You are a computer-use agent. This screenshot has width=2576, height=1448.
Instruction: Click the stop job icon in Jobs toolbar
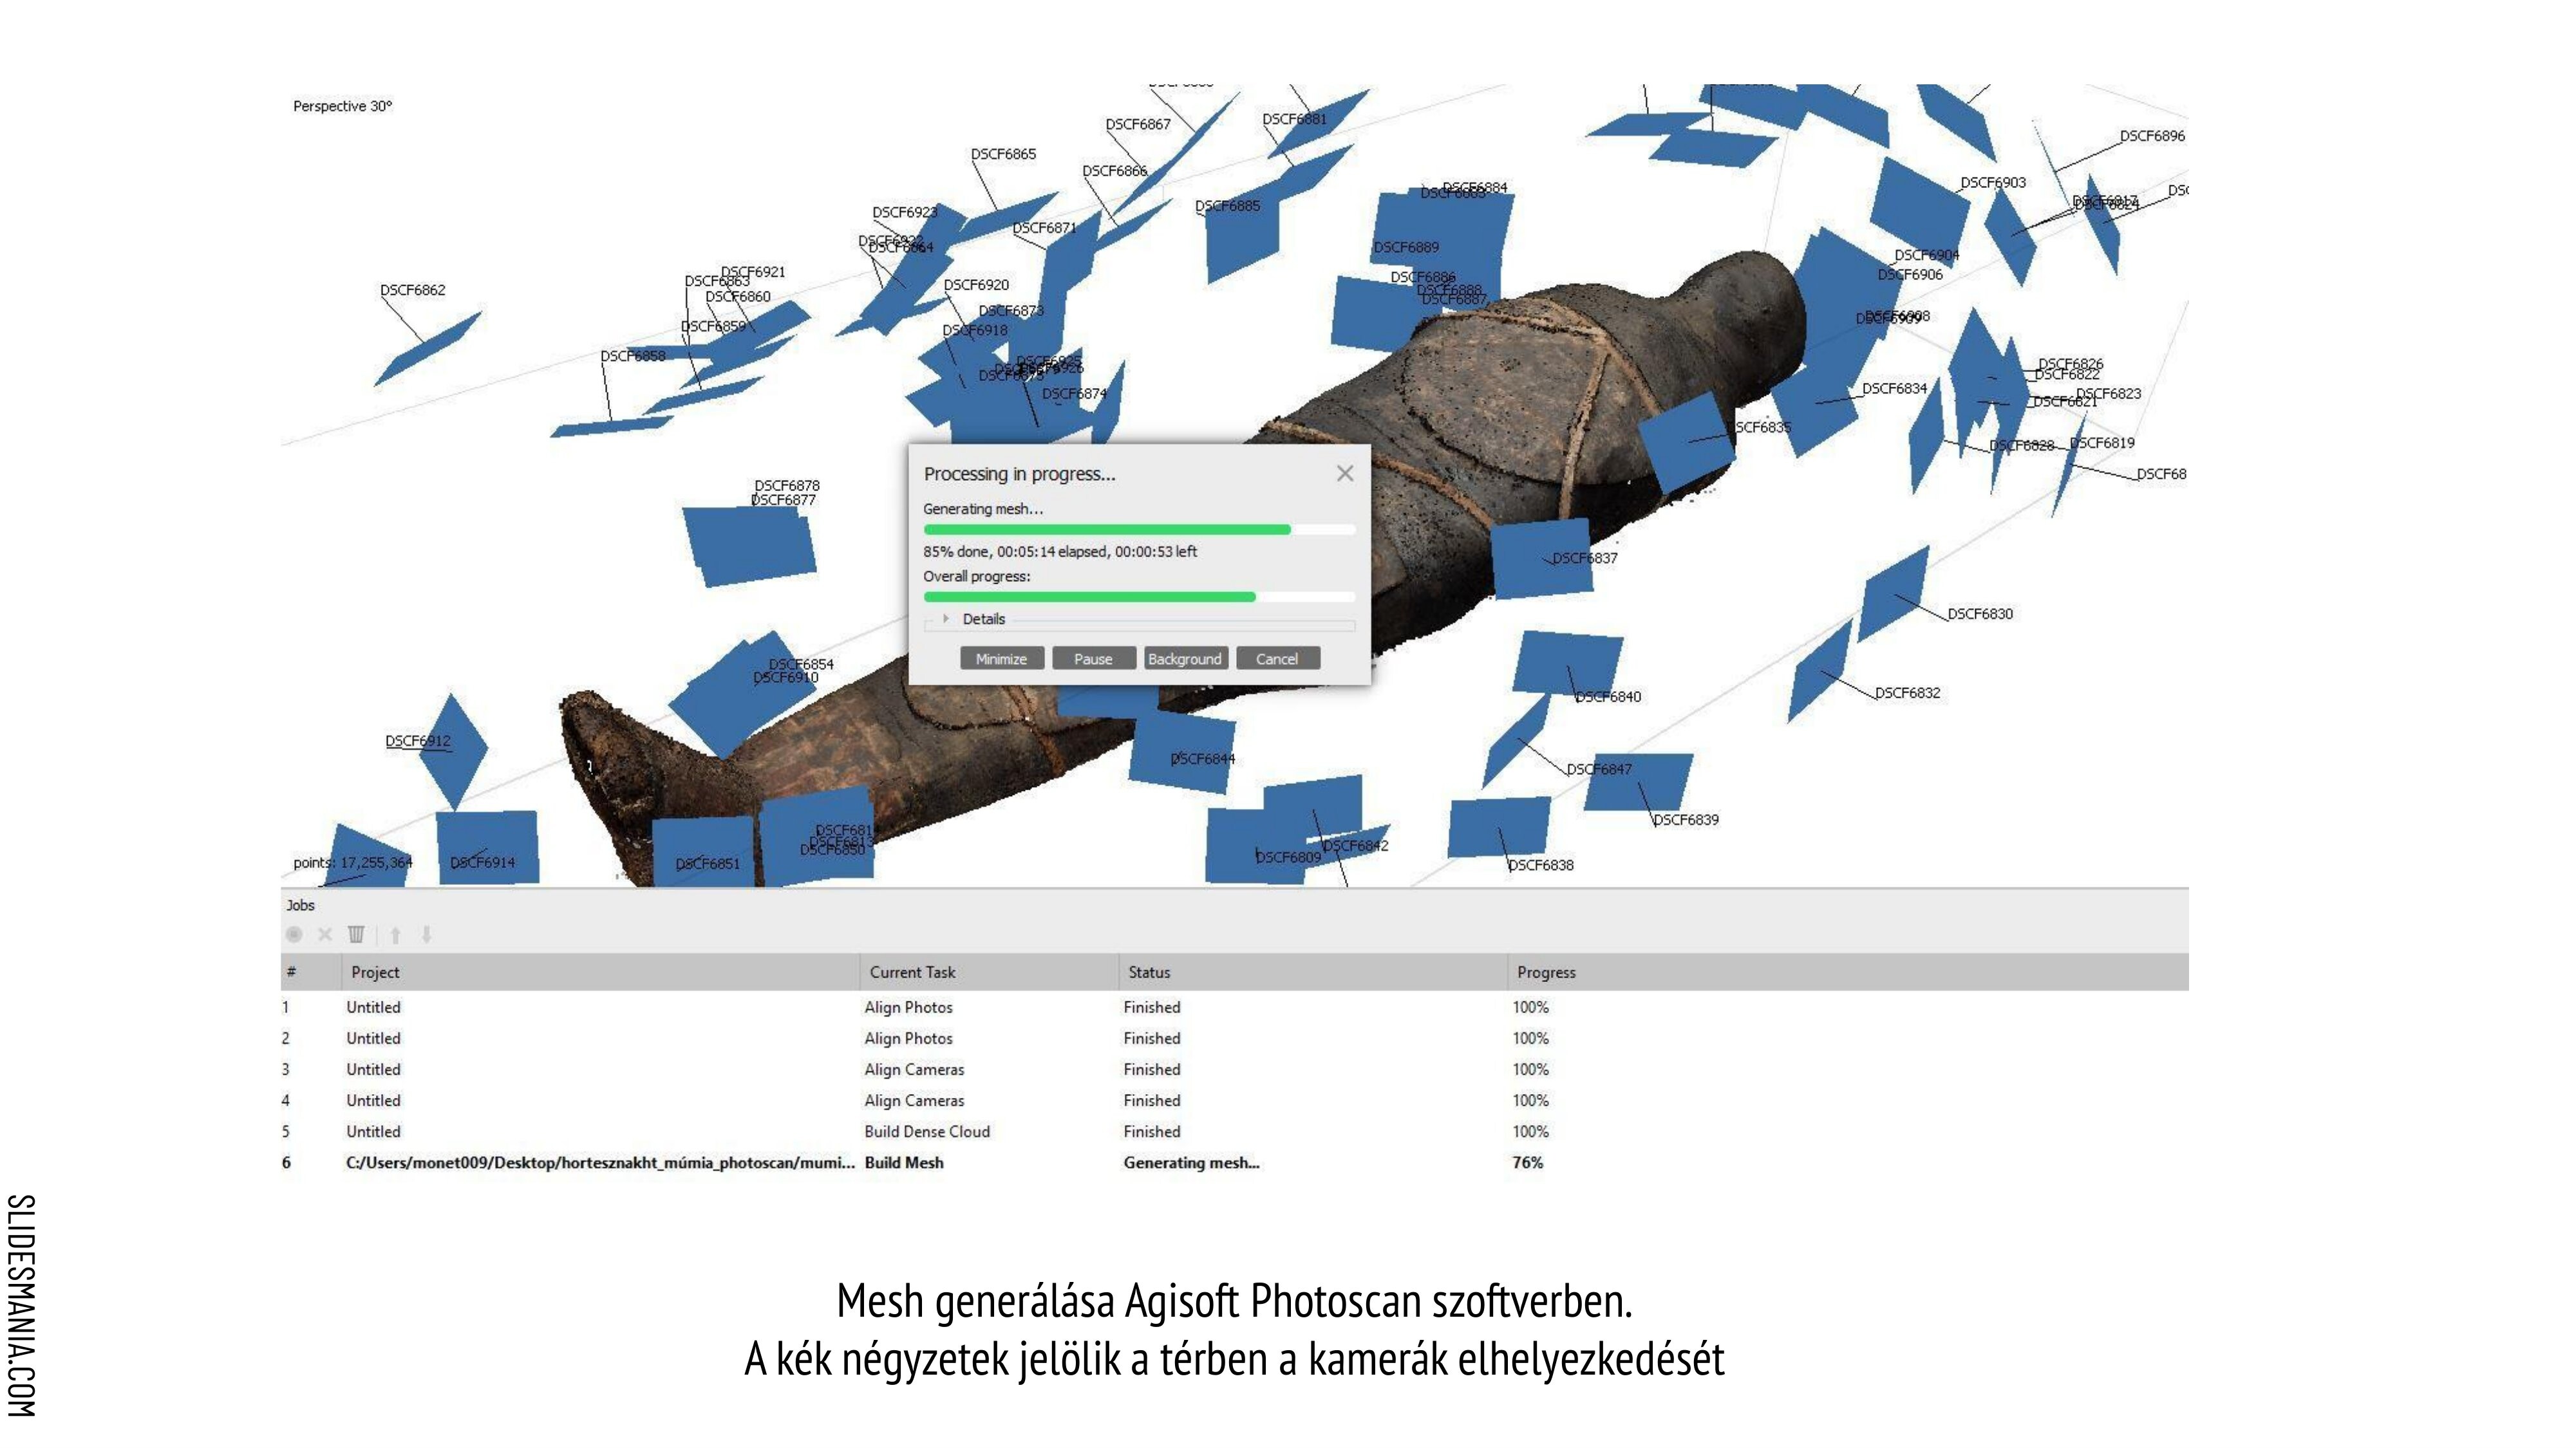click(x=294, y=935)
